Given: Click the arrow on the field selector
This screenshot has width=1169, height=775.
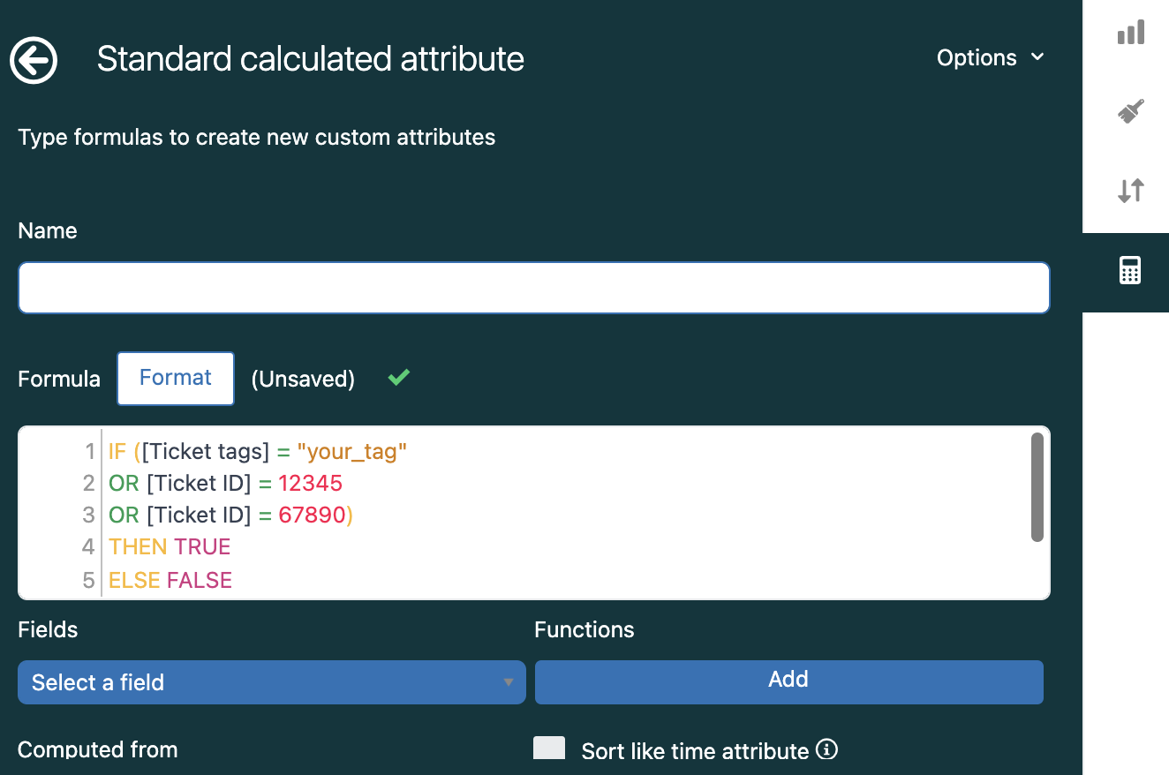Looking at the screenshot, I should [x=509, y=682].
